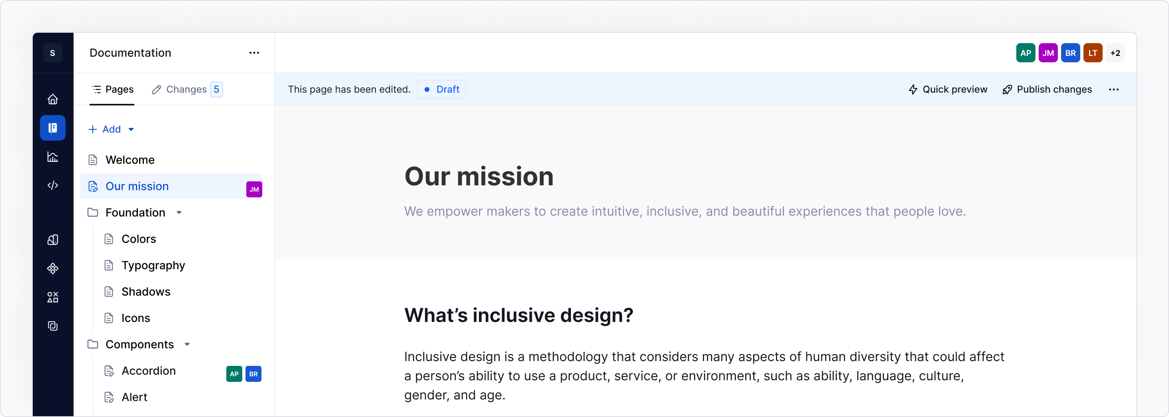
Task: Click the workspace avatar labeled S
Action: click(x=53, y=53)
